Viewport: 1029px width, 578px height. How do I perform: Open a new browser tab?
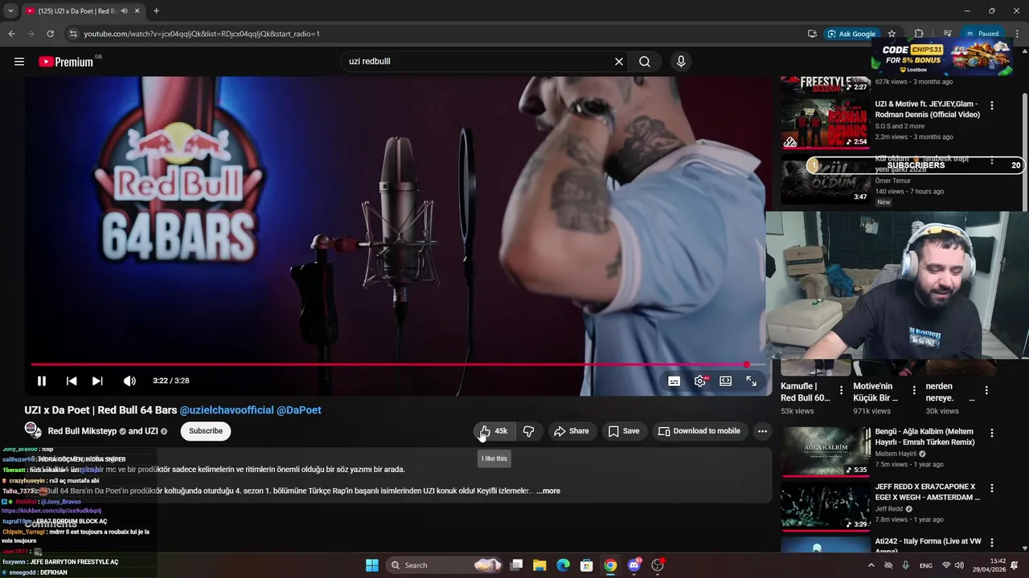coord(156,11)
